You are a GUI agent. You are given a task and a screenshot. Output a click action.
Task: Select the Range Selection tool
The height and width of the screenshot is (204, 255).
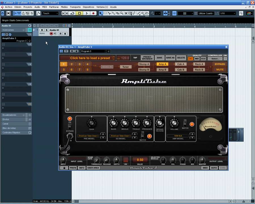105,13
